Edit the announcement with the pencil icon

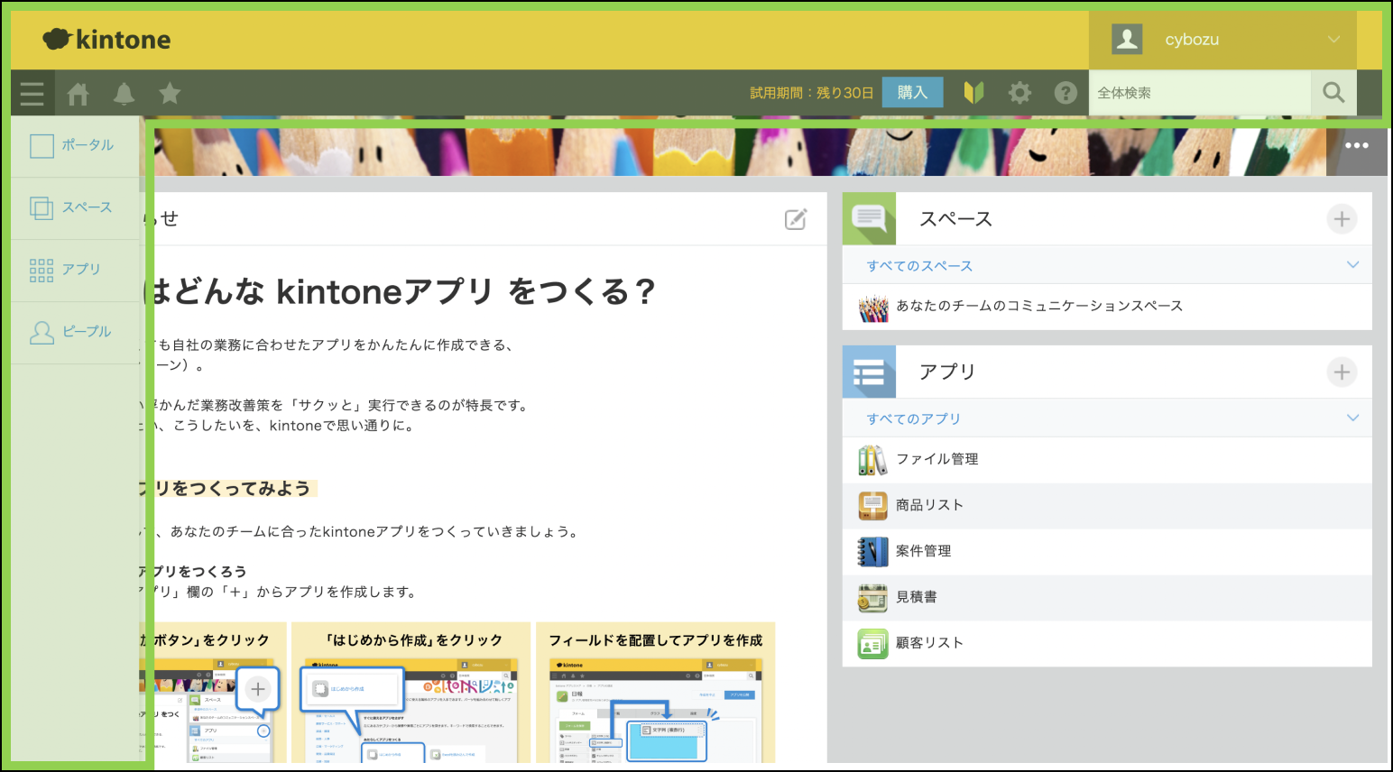pyautogui.click(x=795, y=219)
